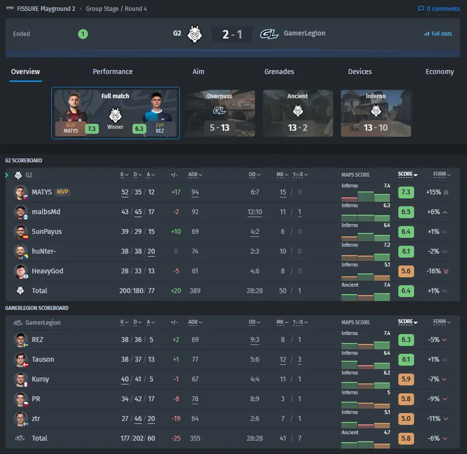Select the Ancient 13-2 map card
Image resolution: width=467 pixels, height=454 pixels.
click(298, 113)
